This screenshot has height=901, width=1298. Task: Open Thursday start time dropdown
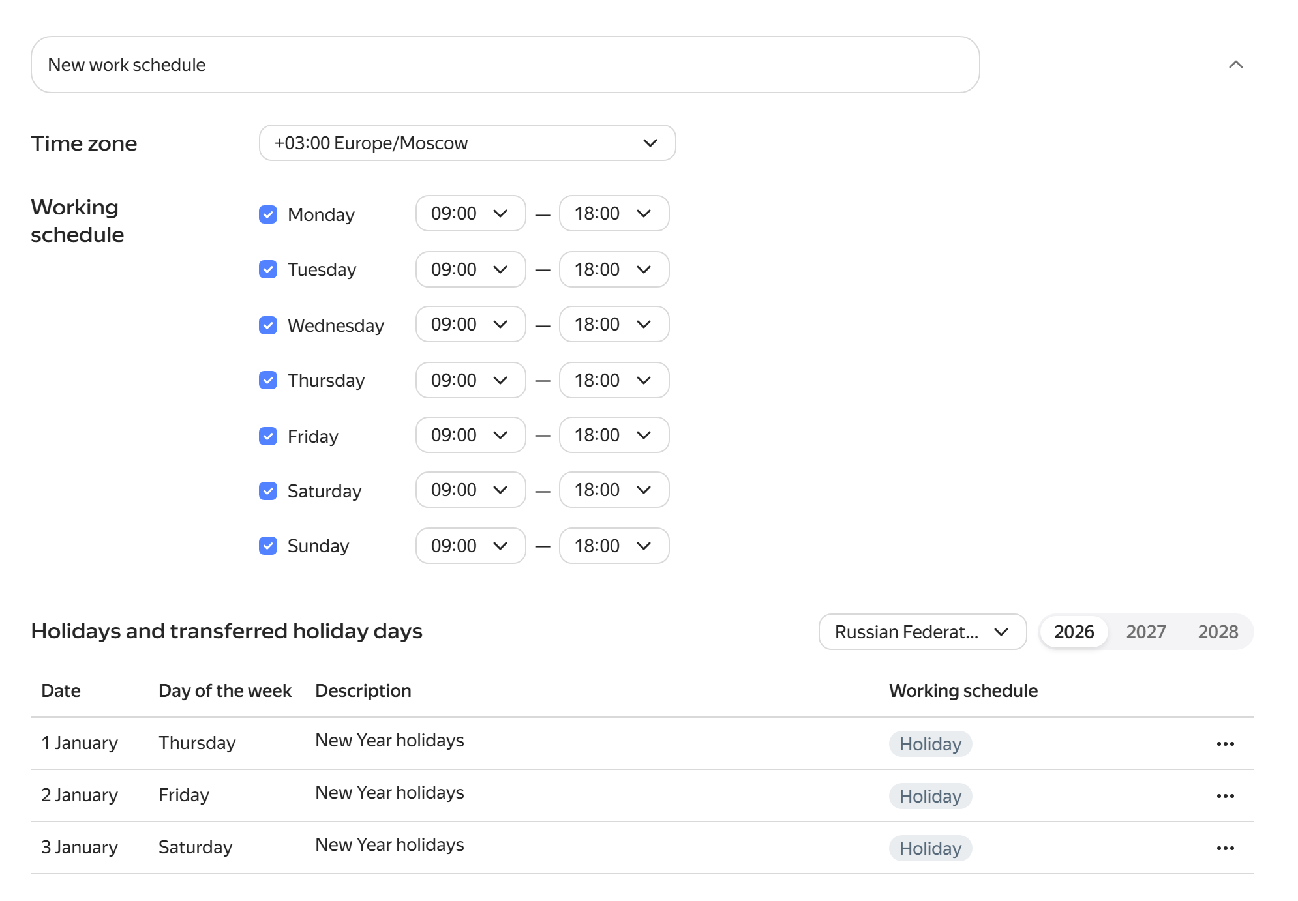point(470,380)
